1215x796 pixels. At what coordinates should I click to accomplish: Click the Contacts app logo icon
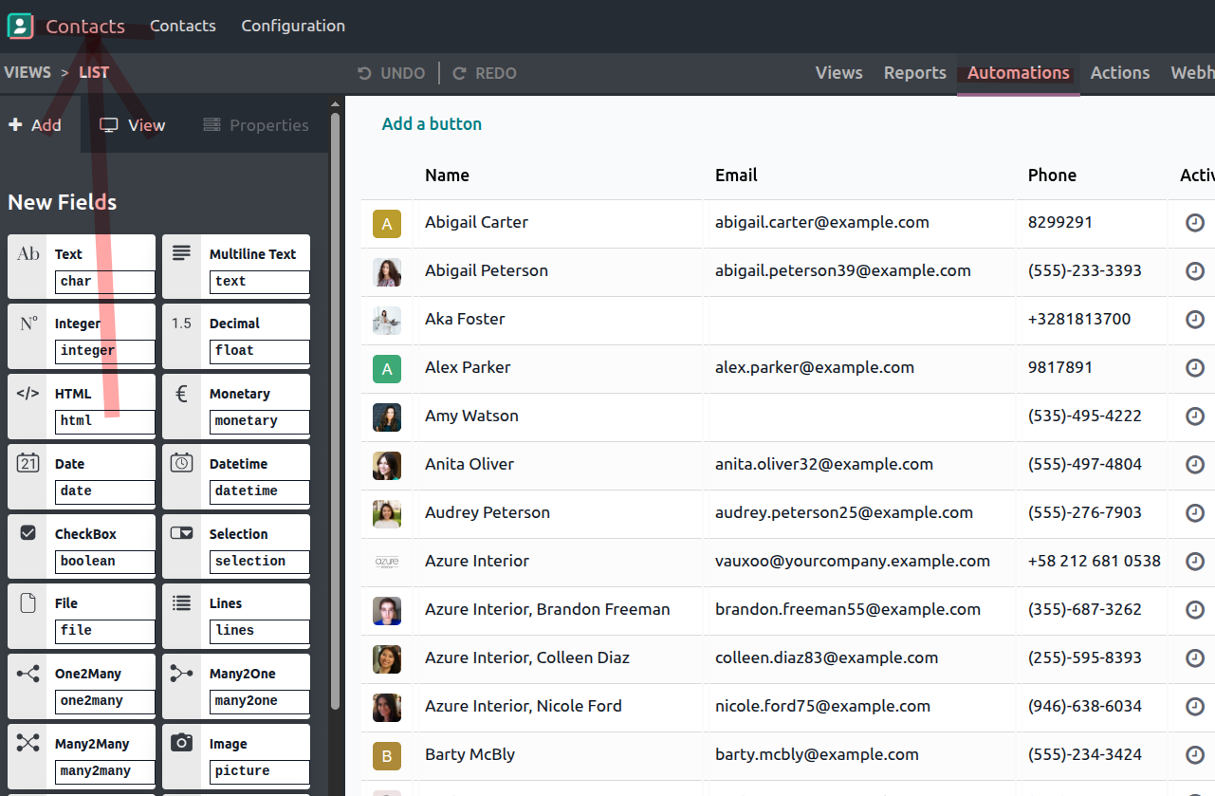20,26
